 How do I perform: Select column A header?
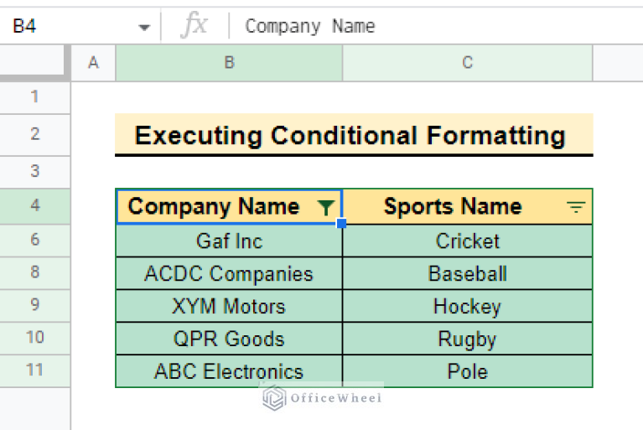(x=94, y=63)
